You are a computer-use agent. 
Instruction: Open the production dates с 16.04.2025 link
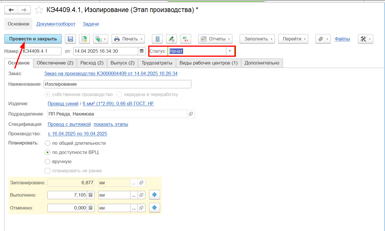coord(78,134)
